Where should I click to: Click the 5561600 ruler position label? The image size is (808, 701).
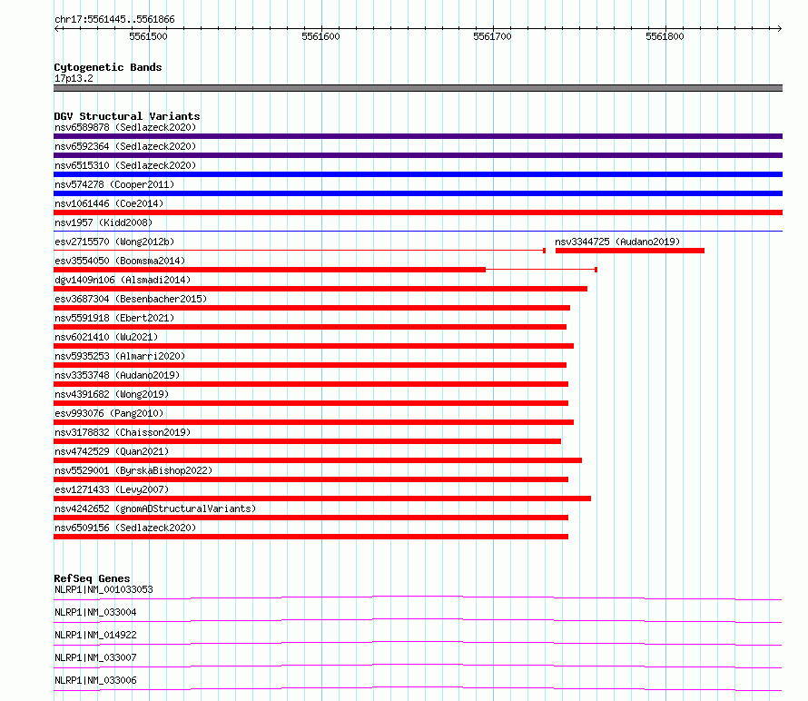pyautogui.click(x=320, y=36)
